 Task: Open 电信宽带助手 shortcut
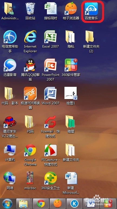pos(10,37)
